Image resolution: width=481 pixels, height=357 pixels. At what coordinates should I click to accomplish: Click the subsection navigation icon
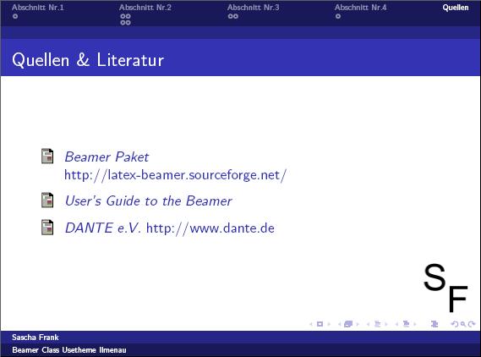point(377,324)
